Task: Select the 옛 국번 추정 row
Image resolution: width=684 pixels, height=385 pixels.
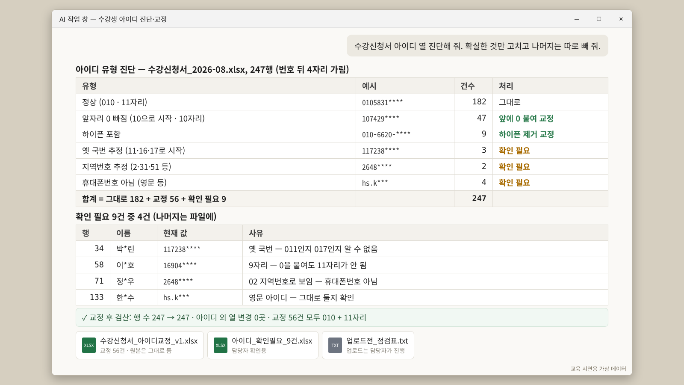Action: [342, 151]
